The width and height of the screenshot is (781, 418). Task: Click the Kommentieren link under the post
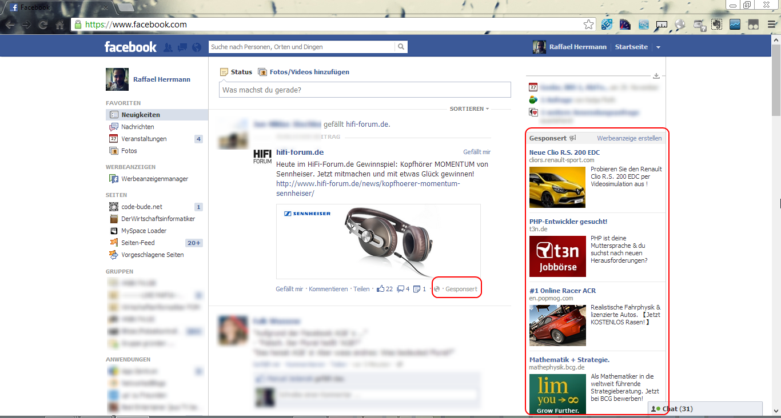(328, 289)
